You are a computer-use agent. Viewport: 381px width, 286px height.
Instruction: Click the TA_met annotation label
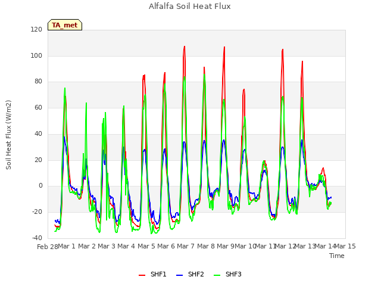click(x=65, y=25)
